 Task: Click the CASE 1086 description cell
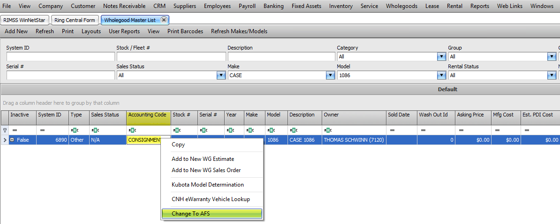click(x=305, y=140)
